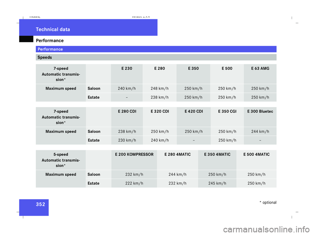315x235 pixels.
Task: Click the 'carmanualsonline.info' watermark link
Action: (x=266, y=229)
